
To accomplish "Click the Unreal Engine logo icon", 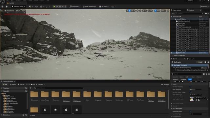I will (x=2, y=1).
